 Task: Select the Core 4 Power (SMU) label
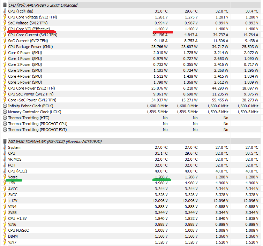coord(25,76)
